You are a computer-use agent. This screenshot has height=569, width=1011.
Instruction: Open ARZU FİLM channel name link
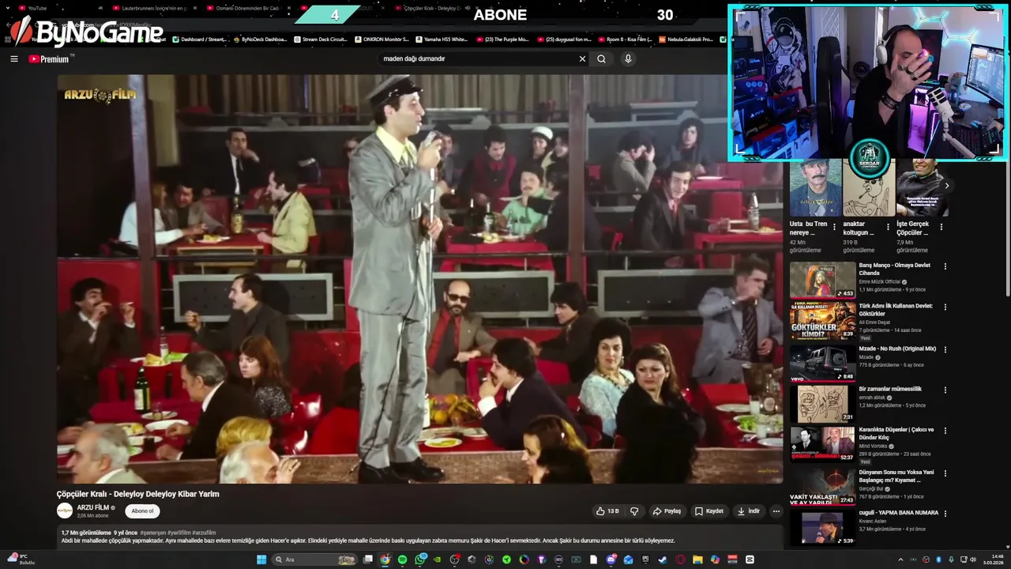93,507
